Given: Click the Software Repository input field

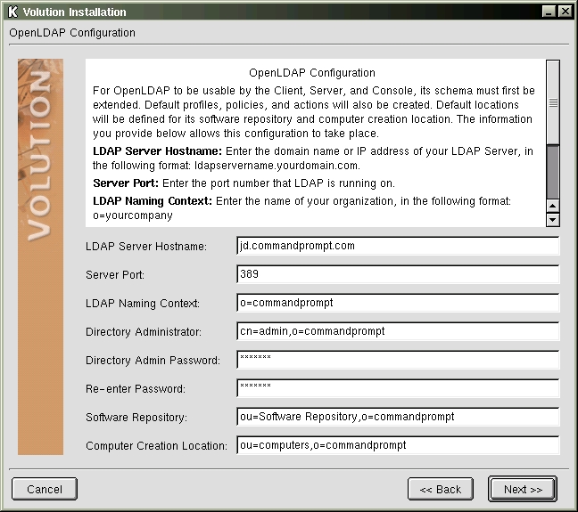Looking at the screenshot, I should point(398,417).
